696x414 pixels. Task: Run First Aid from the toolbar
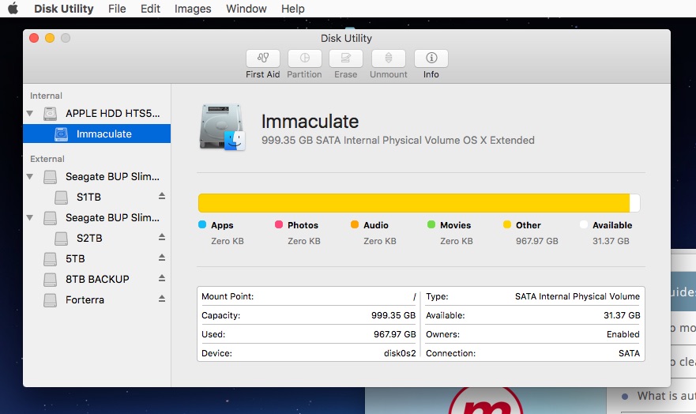click(x=263, y=58)
